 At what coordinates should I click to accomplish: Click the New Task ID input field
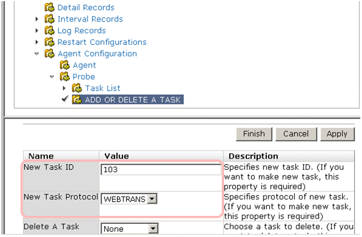click(160, 169)
